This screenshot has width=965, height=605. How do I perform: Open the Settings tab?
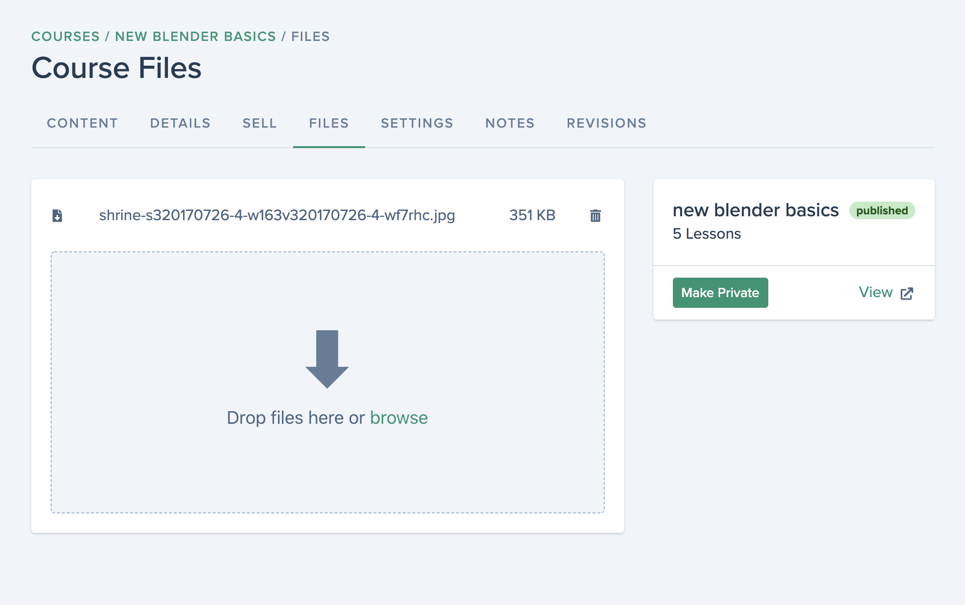point(417,123)
